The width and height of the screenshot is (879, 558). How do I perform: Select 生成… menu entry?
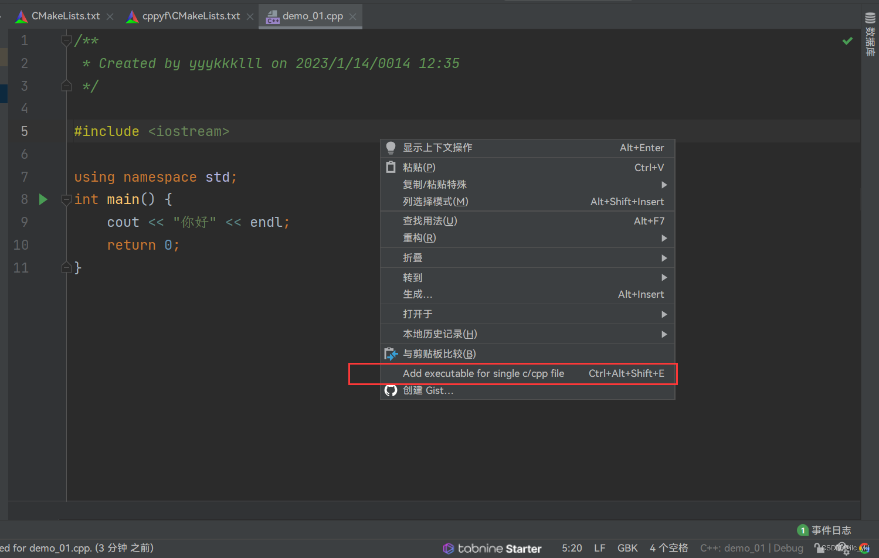[x=527, y=294]
